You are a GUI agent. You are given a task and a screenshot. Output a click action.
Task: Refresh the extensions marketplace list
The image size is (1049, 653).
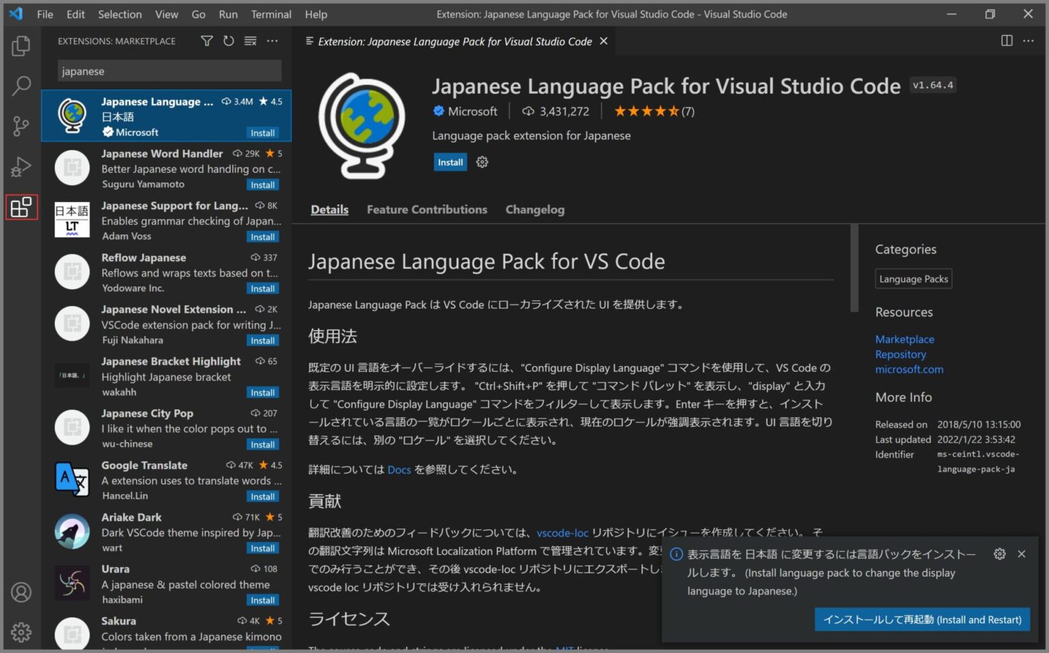pyautogui.click(x=228, y=41)
